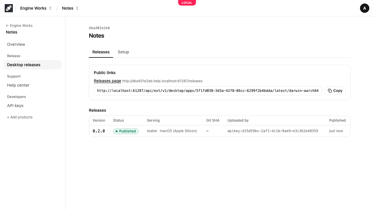Image resolution: width=374 pixels, height=210 pixels.
Task: Open the user avatar menu
Action: [365, 8]
